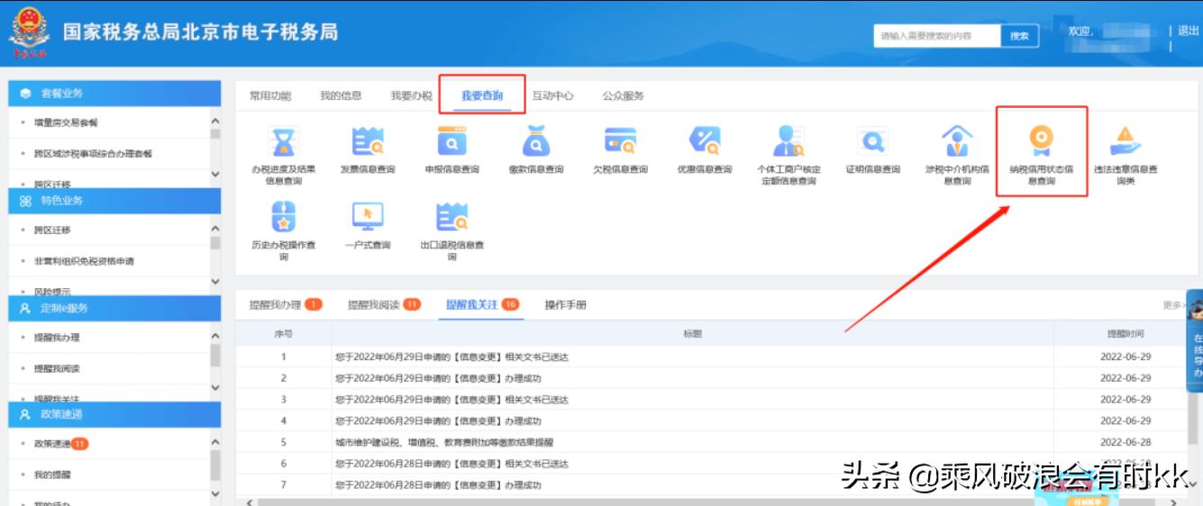Click 提醒时间 column header
This screenshot has height=506, width=1203.
click(1126, 333)
